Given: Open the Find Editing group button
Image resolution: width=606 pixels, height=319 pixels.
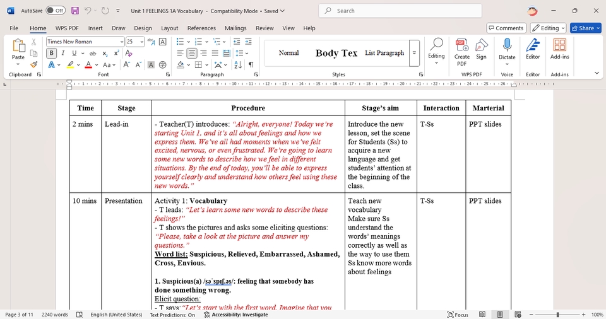Looking at the screenshot, I should coord(436,52).
